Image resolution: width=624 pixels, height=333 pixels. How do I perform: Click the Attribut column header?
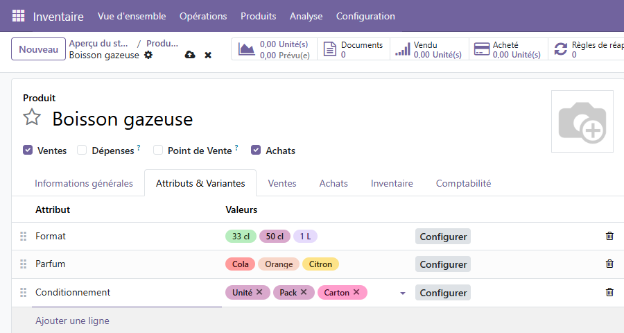pyautogui.click(x=53, y=210)
